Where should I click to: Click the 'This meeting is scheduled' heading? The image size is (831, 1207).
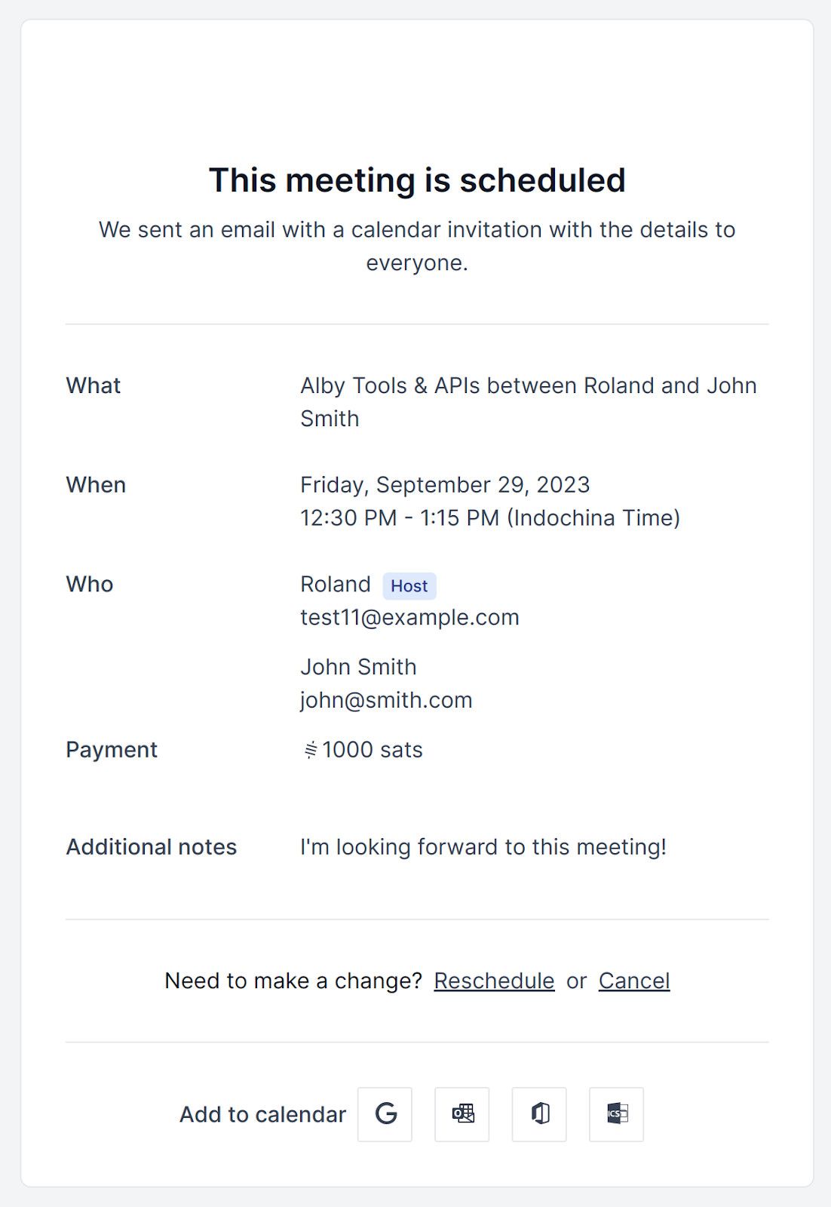(x=417, y=180)
